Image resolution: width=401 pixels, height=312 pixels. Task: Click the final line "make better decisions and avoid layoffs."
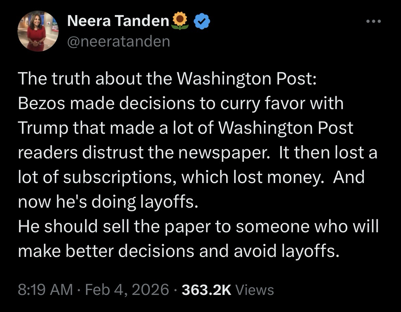coord(179,251)
